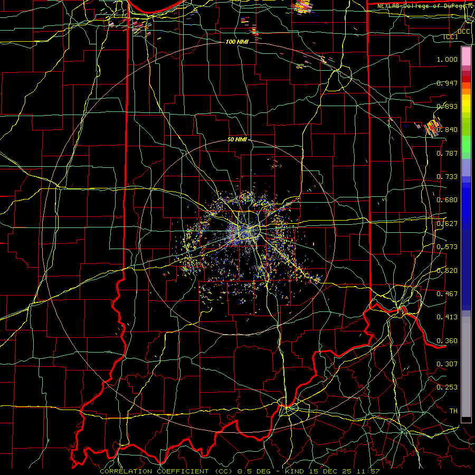Click the bright green segment of the color bar
This screenshot has height=475, width=475.
click(x=466, y=144)
